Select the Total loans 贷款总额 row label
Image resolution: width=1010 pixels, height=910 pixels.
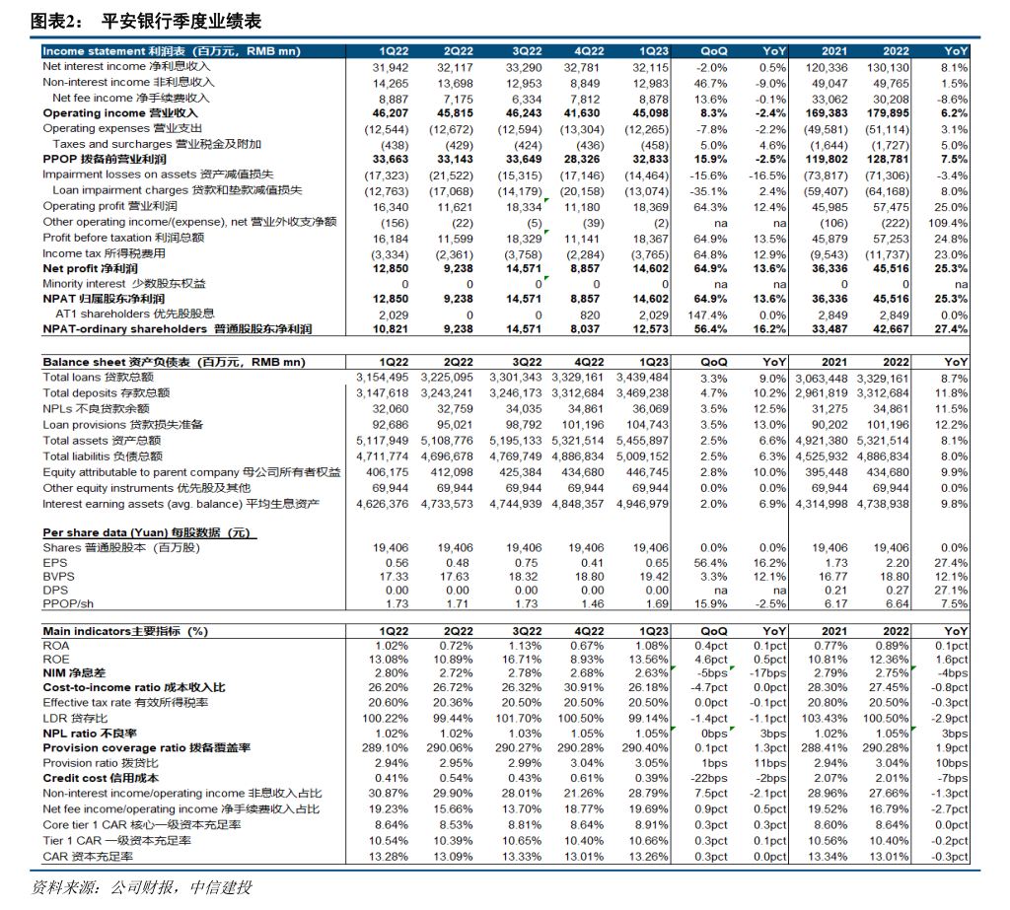(x=99, y=377)
